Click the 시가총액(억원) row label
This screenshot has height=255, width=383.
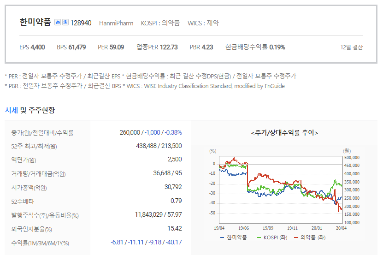pyautogui.click(x=29, y=188)
